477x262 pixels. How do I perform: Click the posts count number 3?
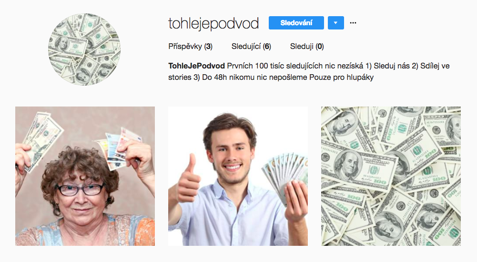tap(208, 47)
